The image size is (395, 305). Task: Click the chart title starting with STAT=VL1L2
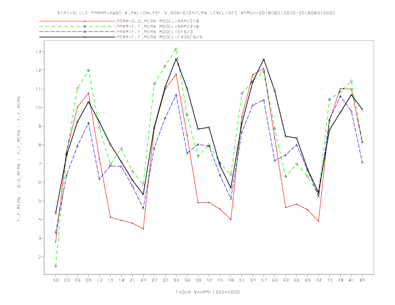[196, 13]
